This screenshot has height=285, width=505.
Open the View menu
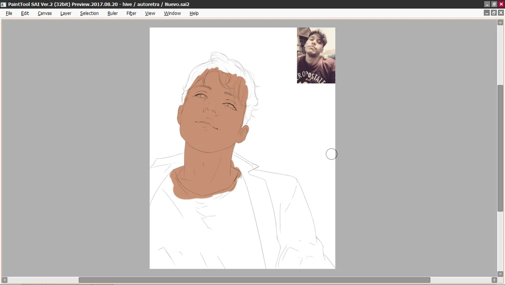[x=150, y=13]
